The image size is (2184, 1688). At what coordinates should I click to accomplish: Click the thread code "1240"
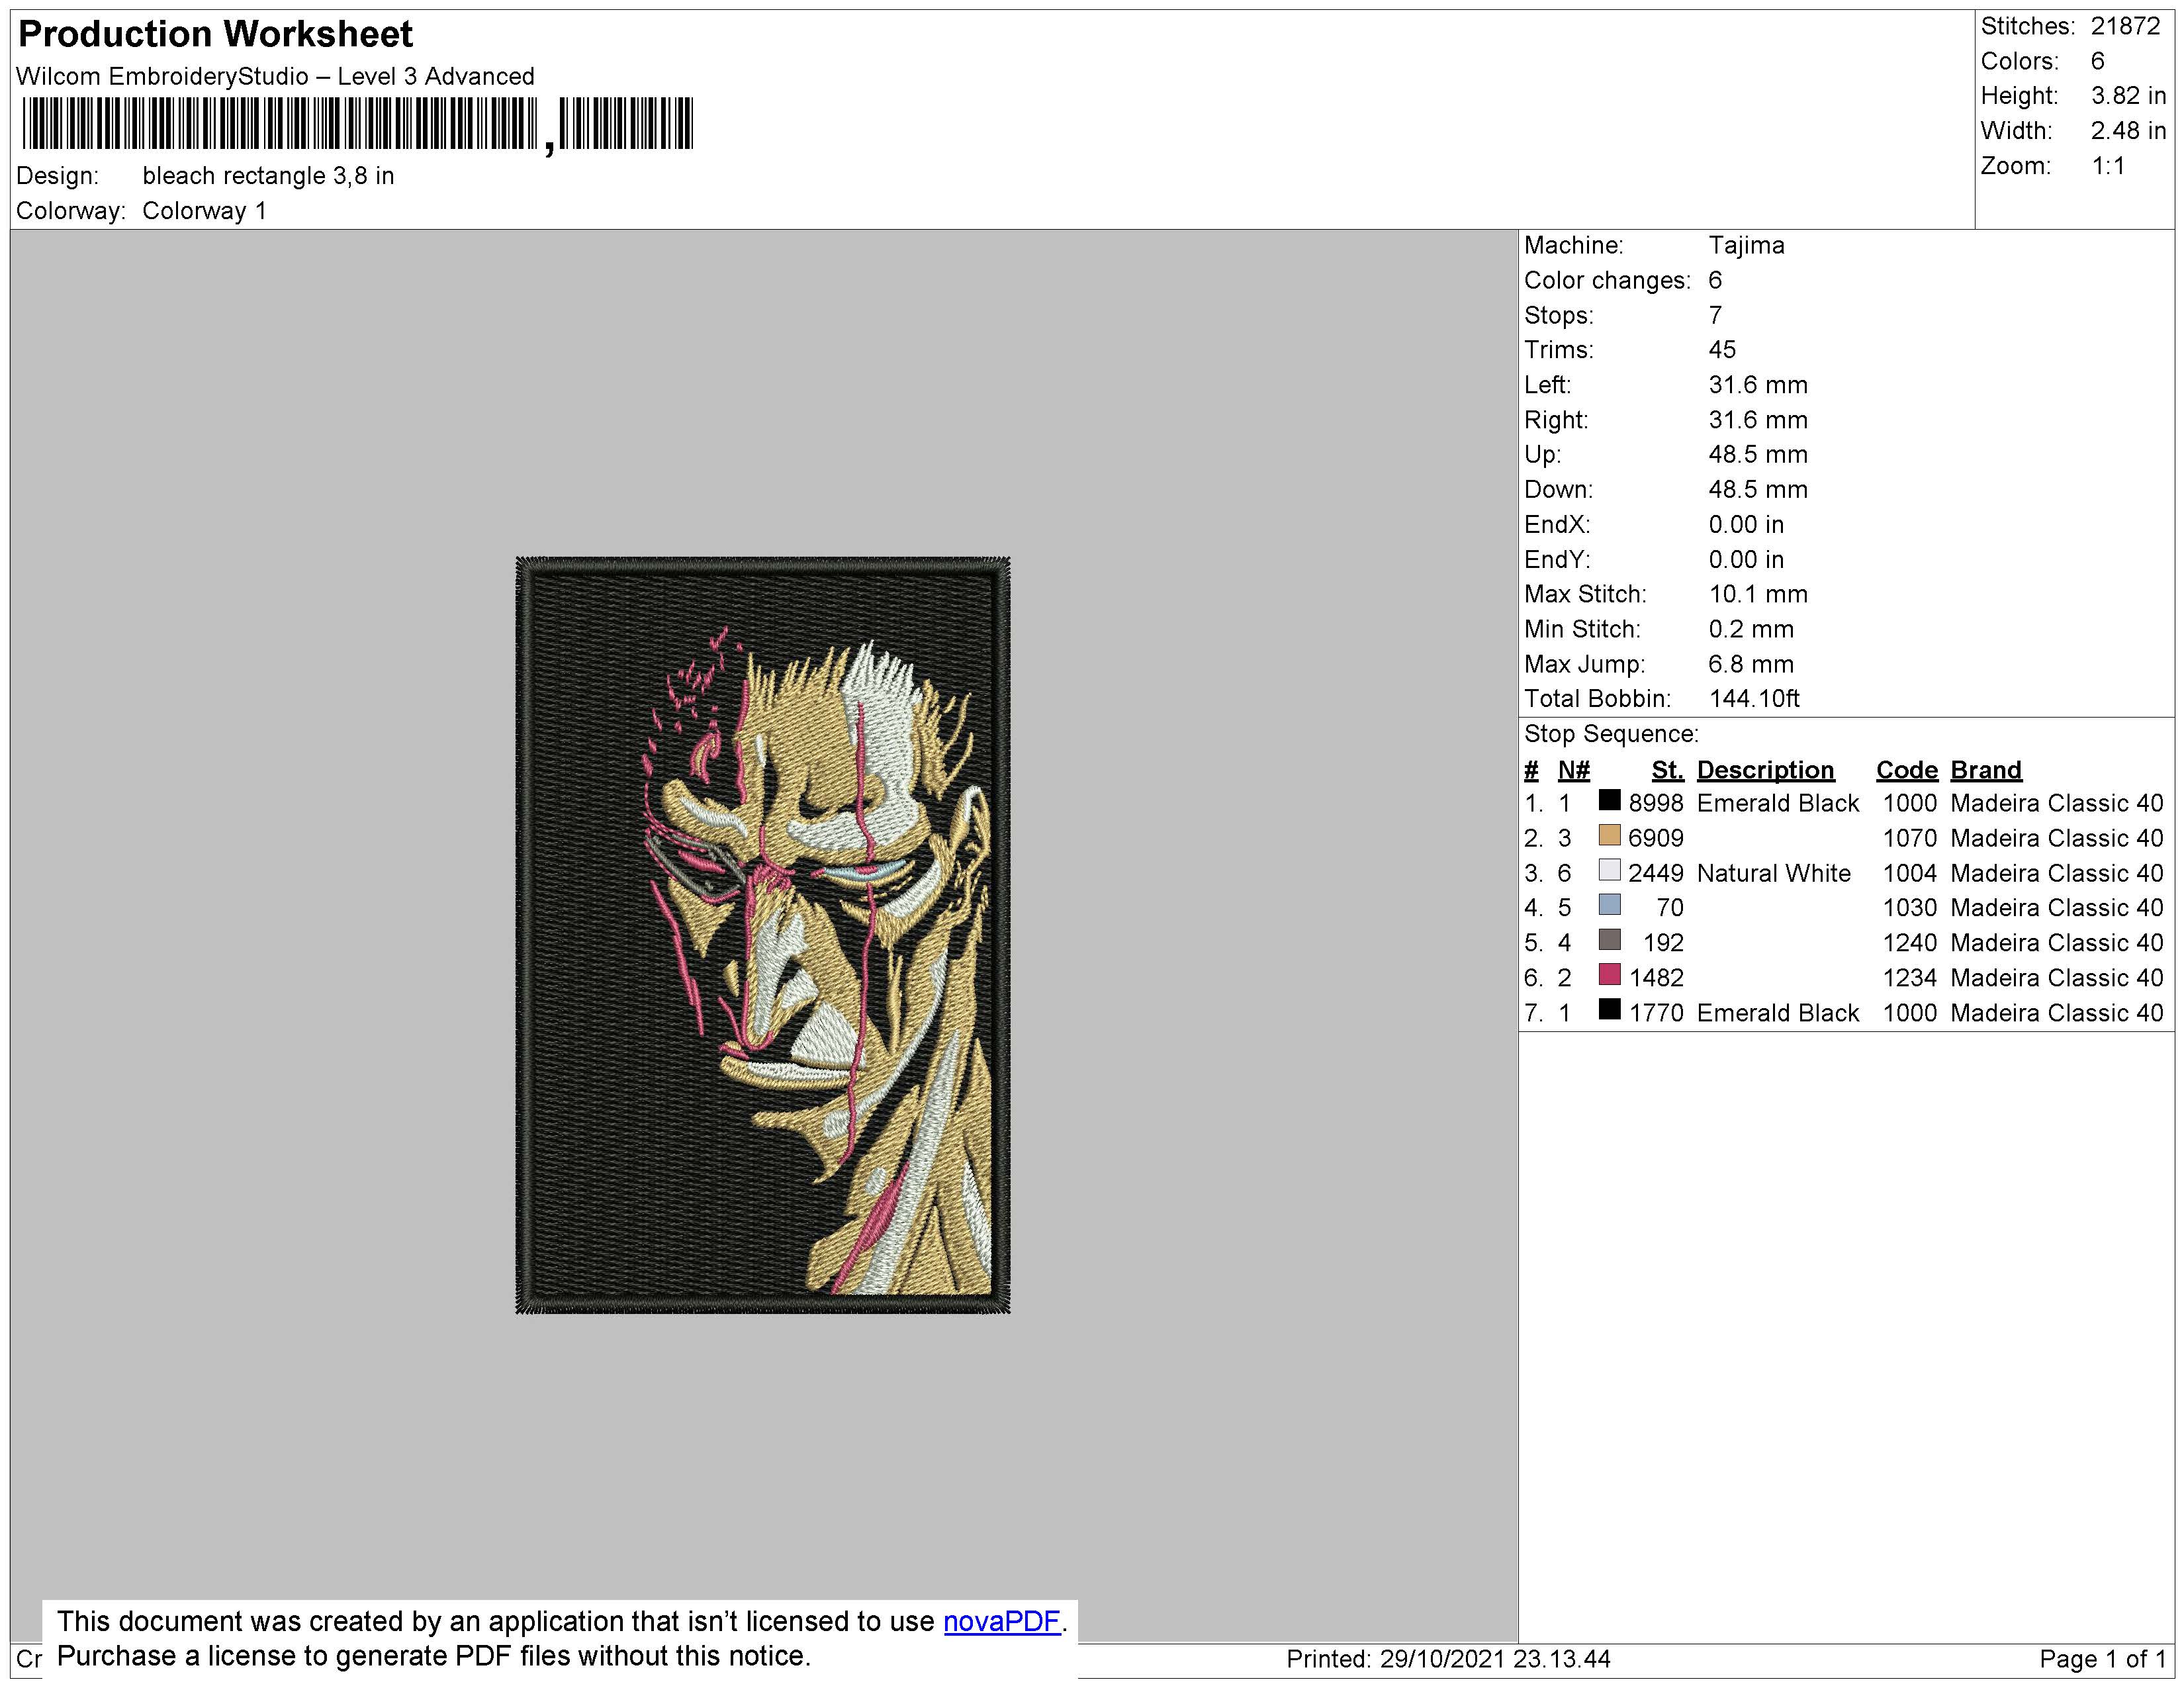1909,943
